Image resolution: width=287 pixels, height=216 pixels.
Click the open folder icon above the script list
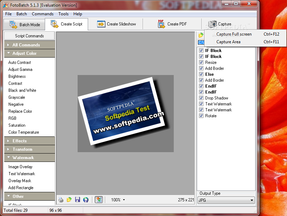coord(201,35)
